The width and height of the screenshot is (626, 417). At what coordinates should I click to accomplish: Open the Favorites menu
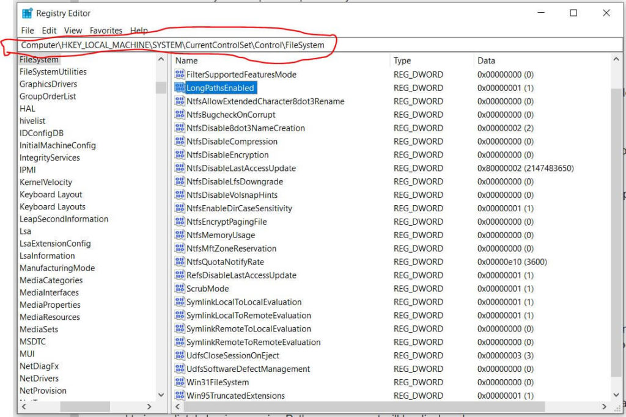tap(106, 31)
